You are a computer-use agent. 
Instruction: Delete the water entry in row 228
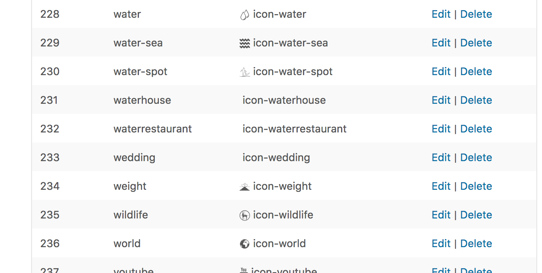tap(476, 14)
